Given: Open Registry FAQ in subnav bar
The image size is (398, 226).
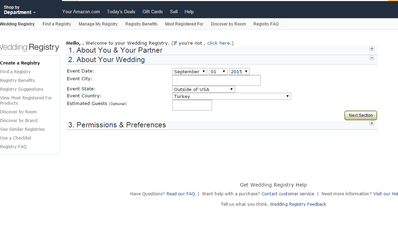Looking at the screenshot, I should pos(266,24).
